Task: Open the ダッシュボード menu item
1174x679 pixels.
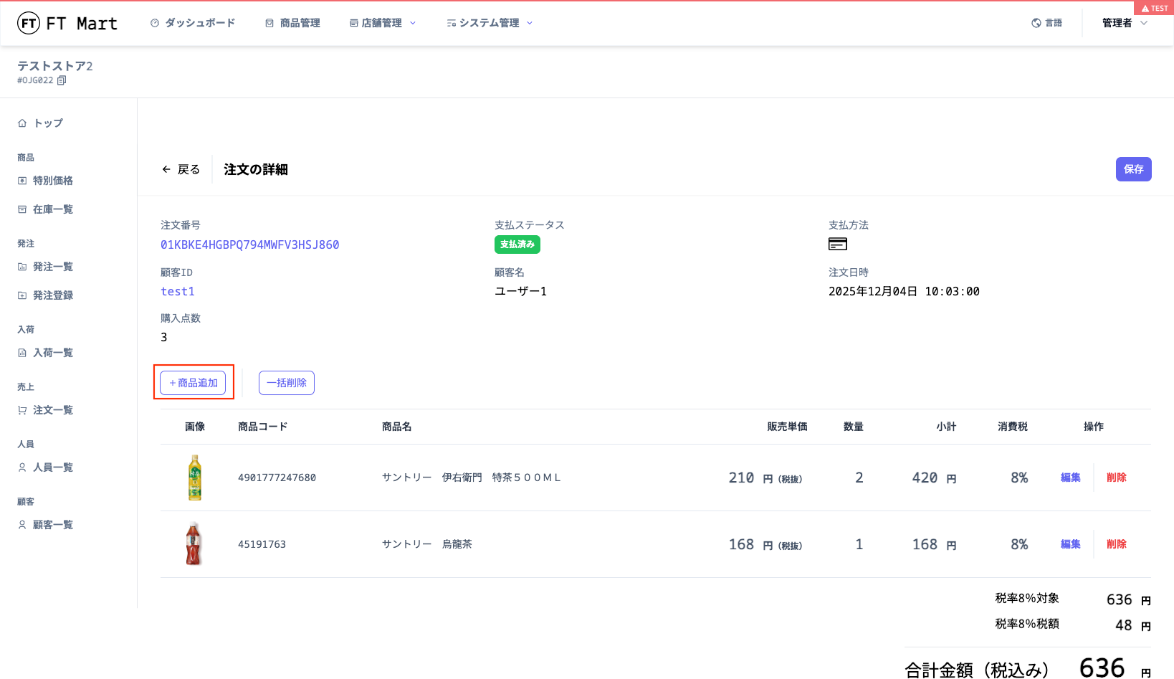Action: click(x=193, y=23)
